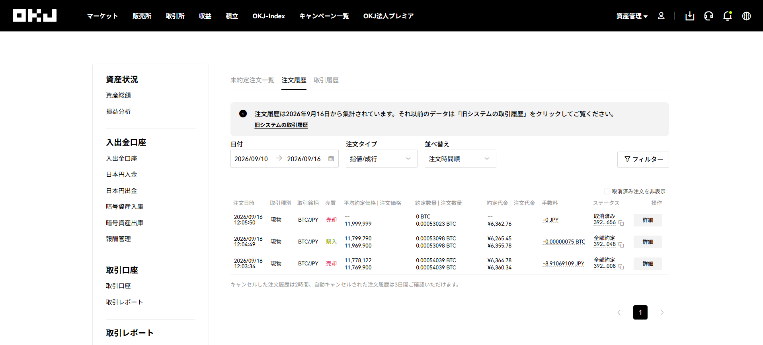Screen dimensions: 763x345
Task: Go to next page arrow
Action: [x=662, y=312]
